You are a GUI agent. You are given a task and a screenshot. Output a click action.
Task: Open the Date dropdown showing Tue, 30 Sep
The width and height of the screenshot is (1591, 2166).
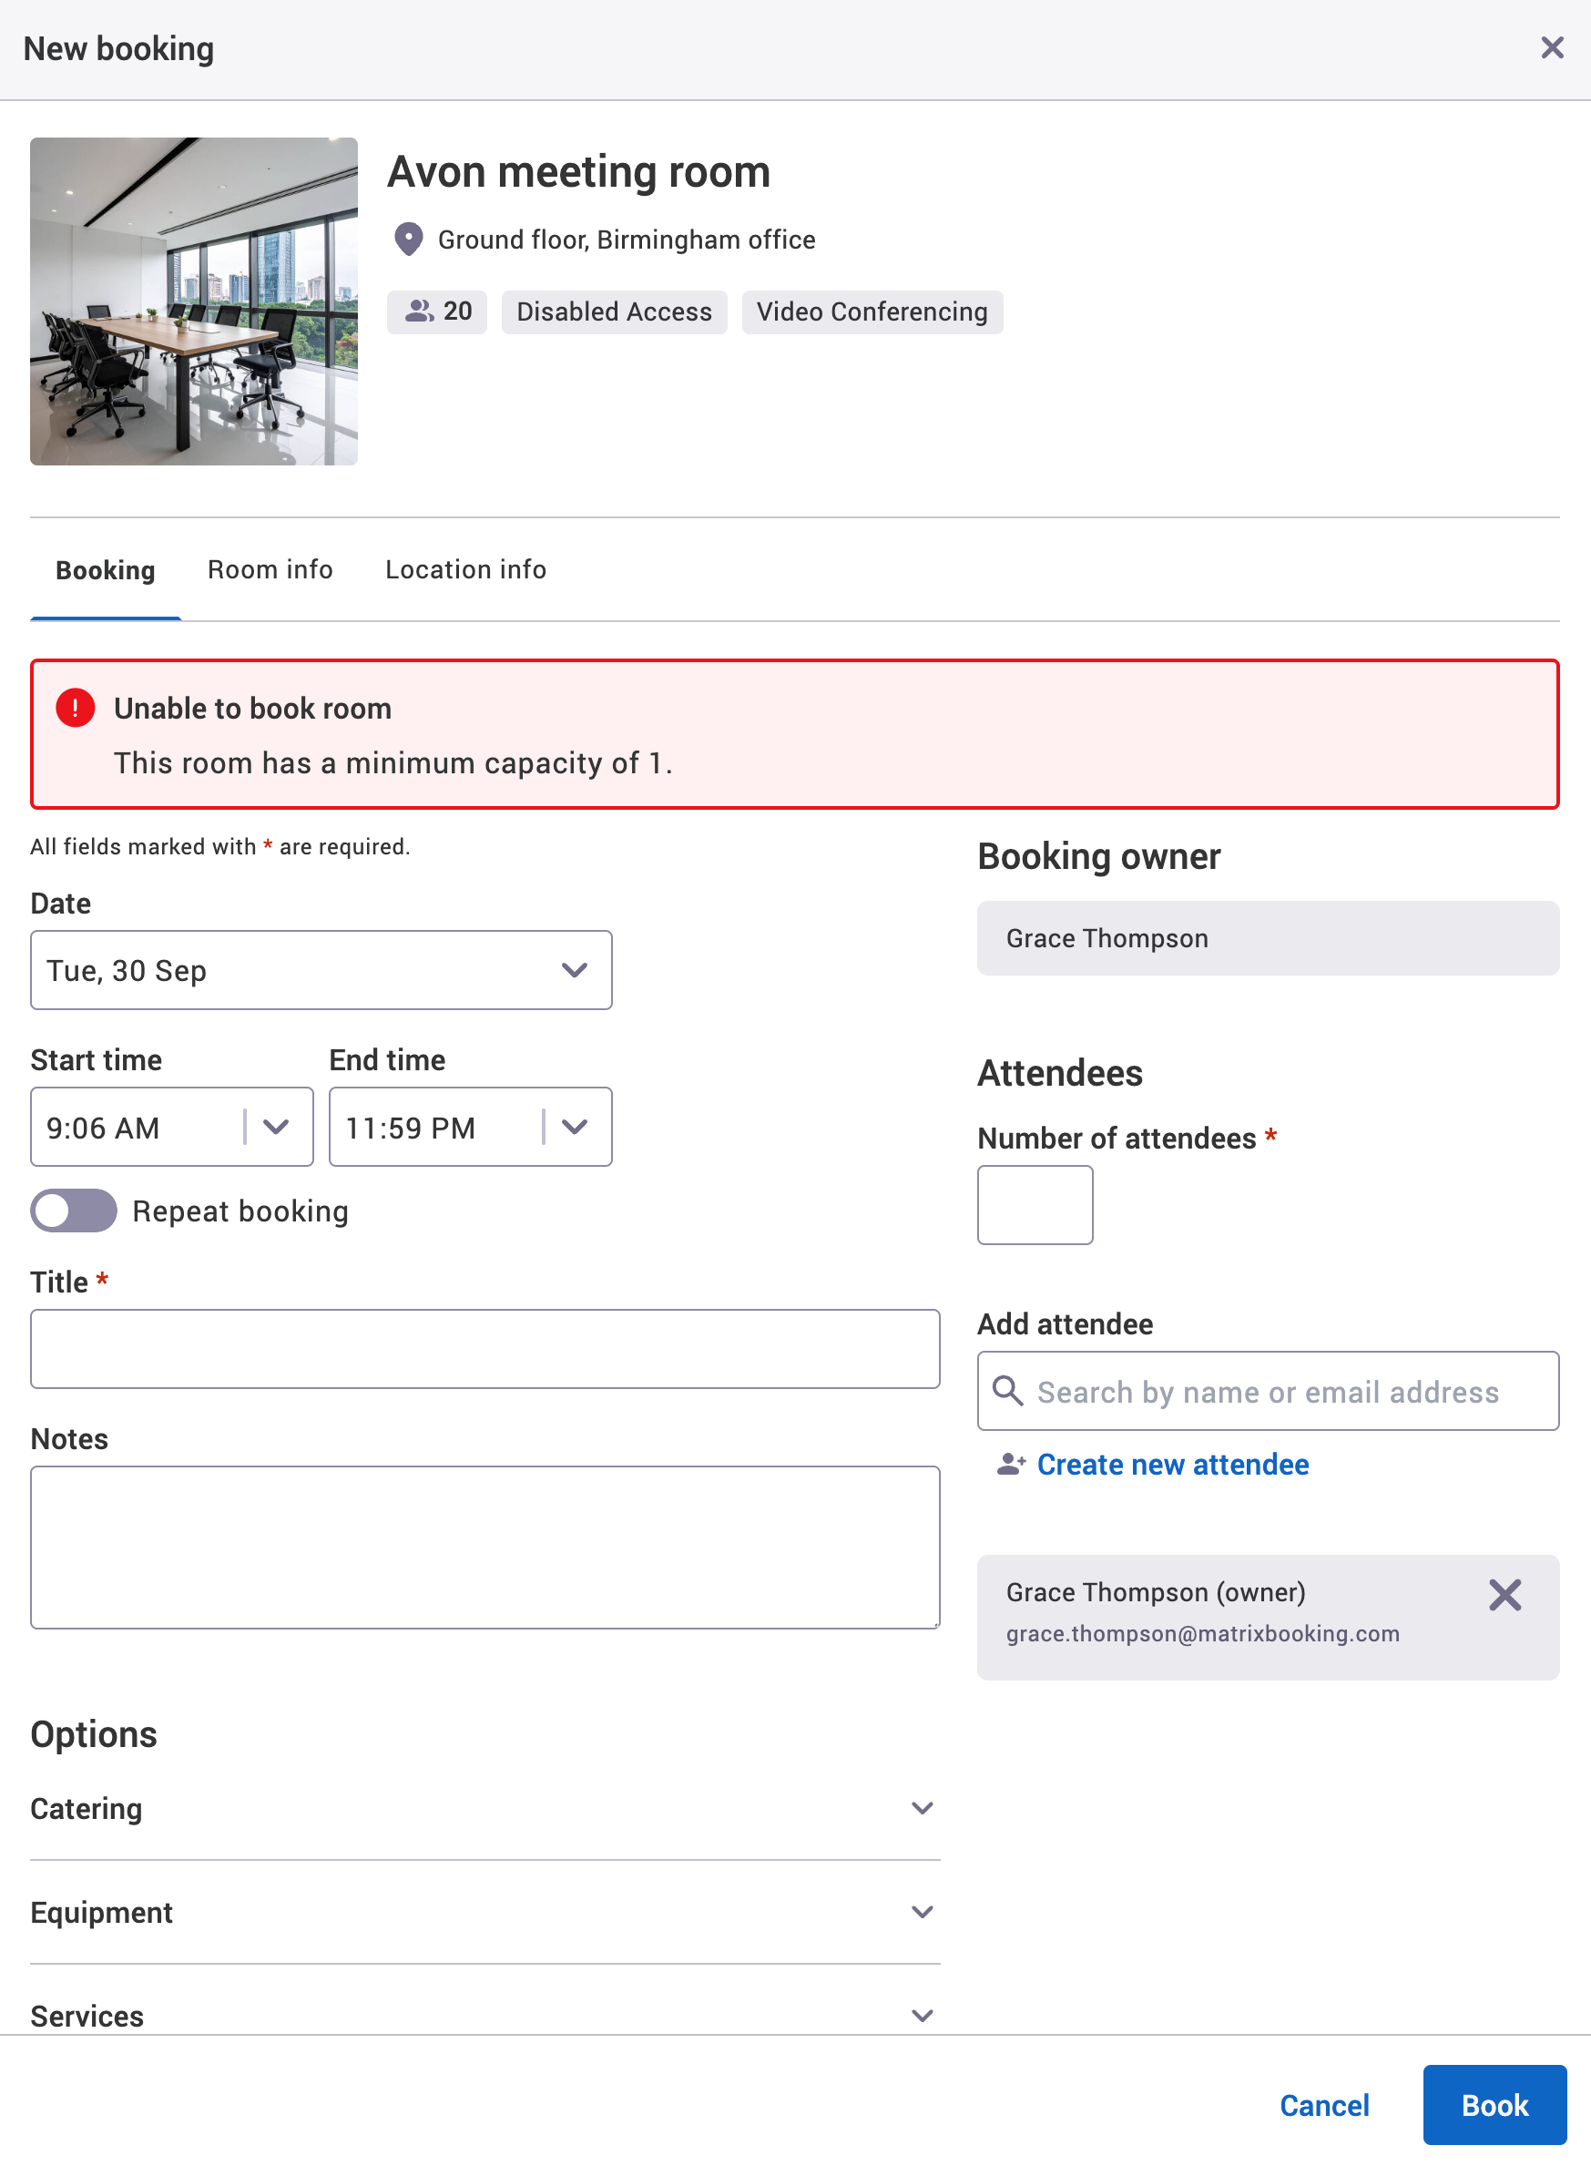[574, 970]
